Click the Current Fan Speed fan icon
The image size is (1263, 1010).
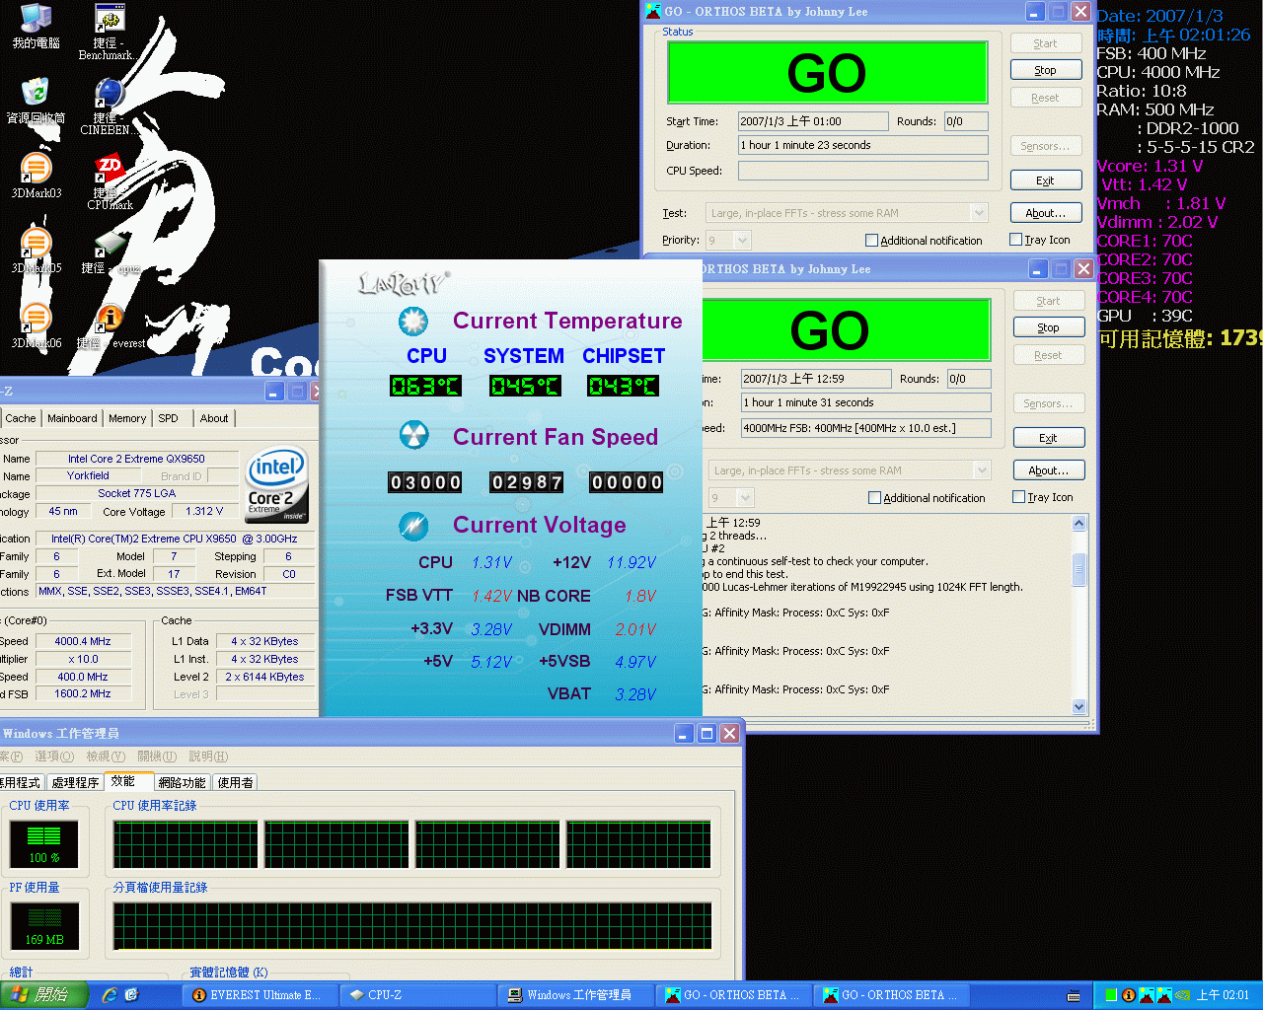412,435
